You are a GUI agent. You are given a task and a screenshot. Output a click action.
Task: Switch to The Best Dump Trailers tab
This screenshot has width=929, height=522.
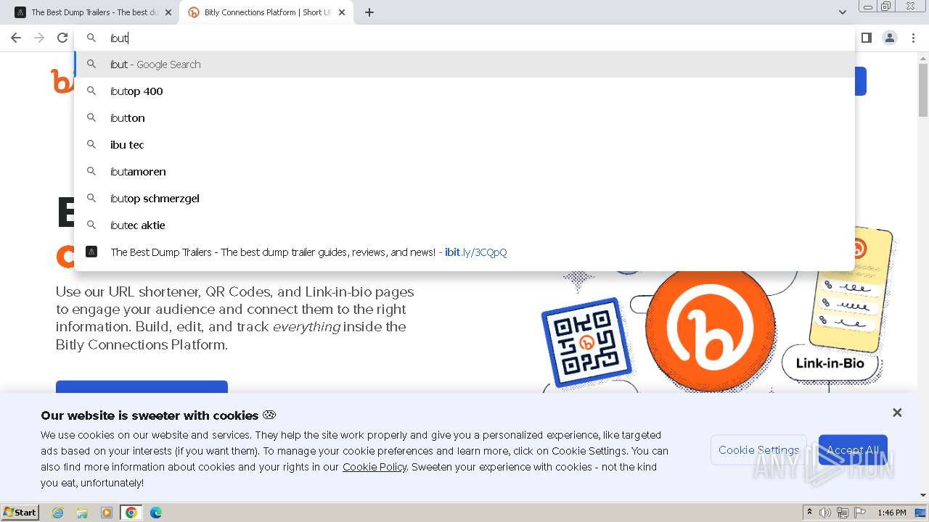click(93, 12)
